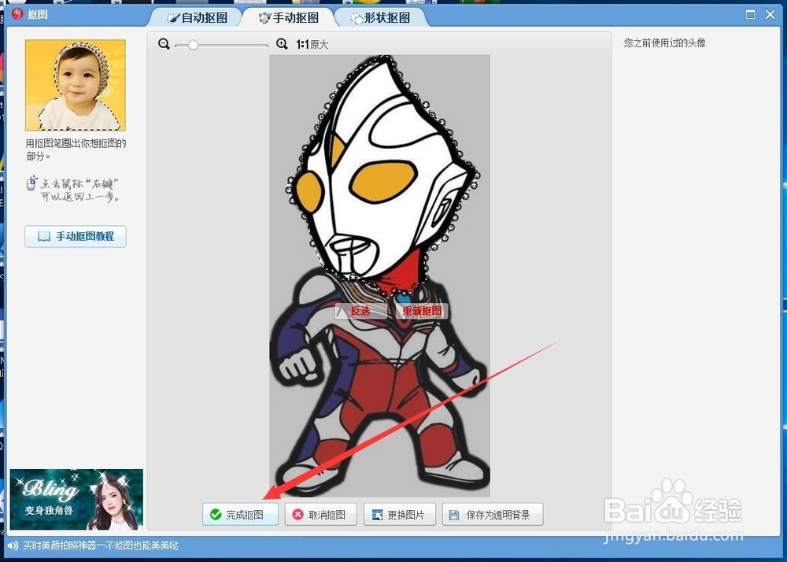Click the 完成抠图 button
This screenshot has width=787, height=562.
point(240,514)
